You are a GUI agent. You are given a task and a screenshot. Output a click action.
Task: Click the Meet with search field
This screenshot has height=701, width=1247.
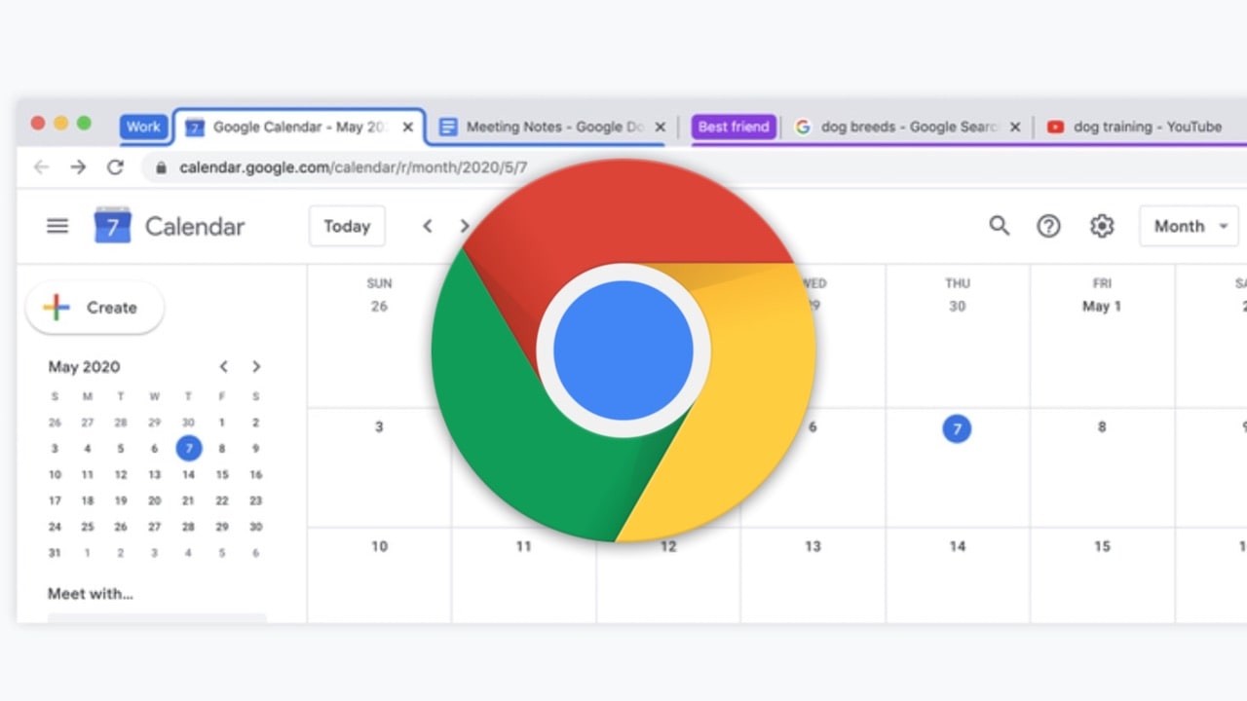[157, 618]
